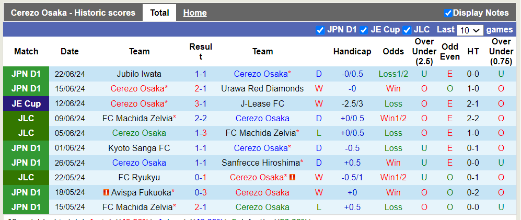This screenshot has width=521, height=220.
Task: Click red card icon beside Avispa Fukuoka
Action: point(106,192)
